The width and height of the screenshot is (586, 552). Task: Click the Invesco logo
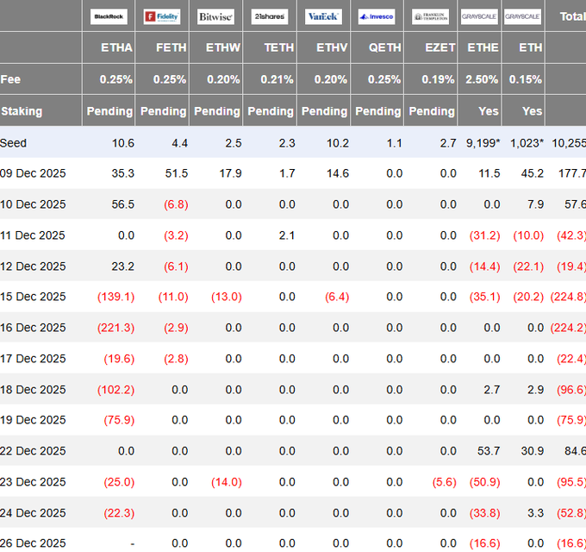(377, 16)
